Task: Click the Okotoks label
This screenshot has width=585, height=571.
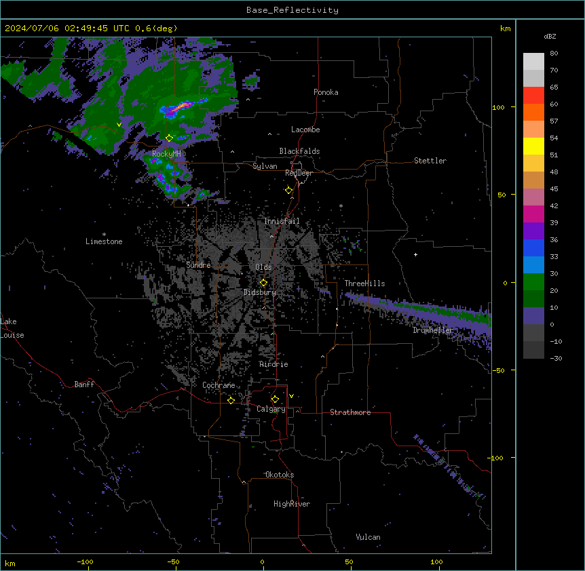Action: (280, 475)
